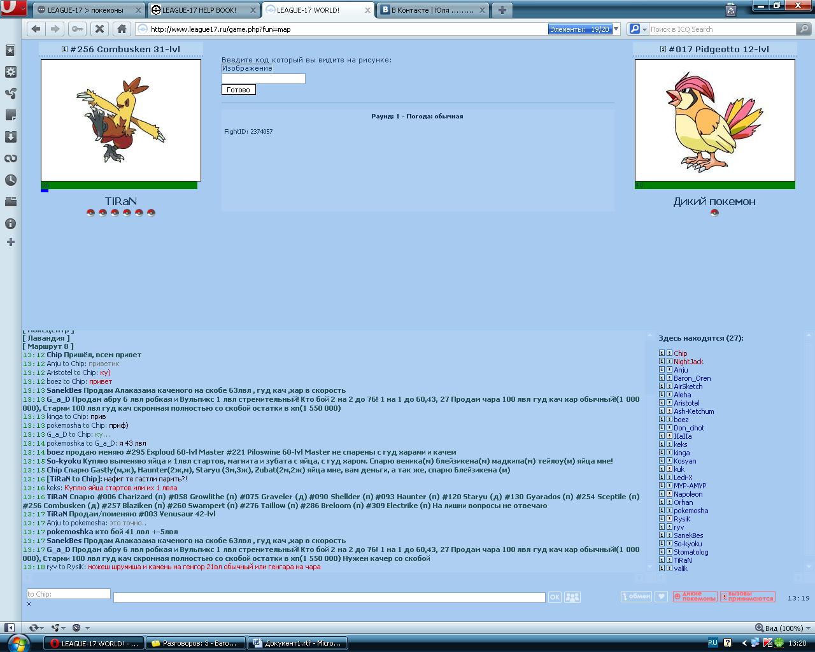Click user name Ash-Ketchum in list

[694, 411]
